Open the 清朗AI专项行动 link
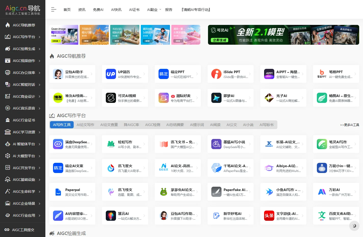 [196, 10]
